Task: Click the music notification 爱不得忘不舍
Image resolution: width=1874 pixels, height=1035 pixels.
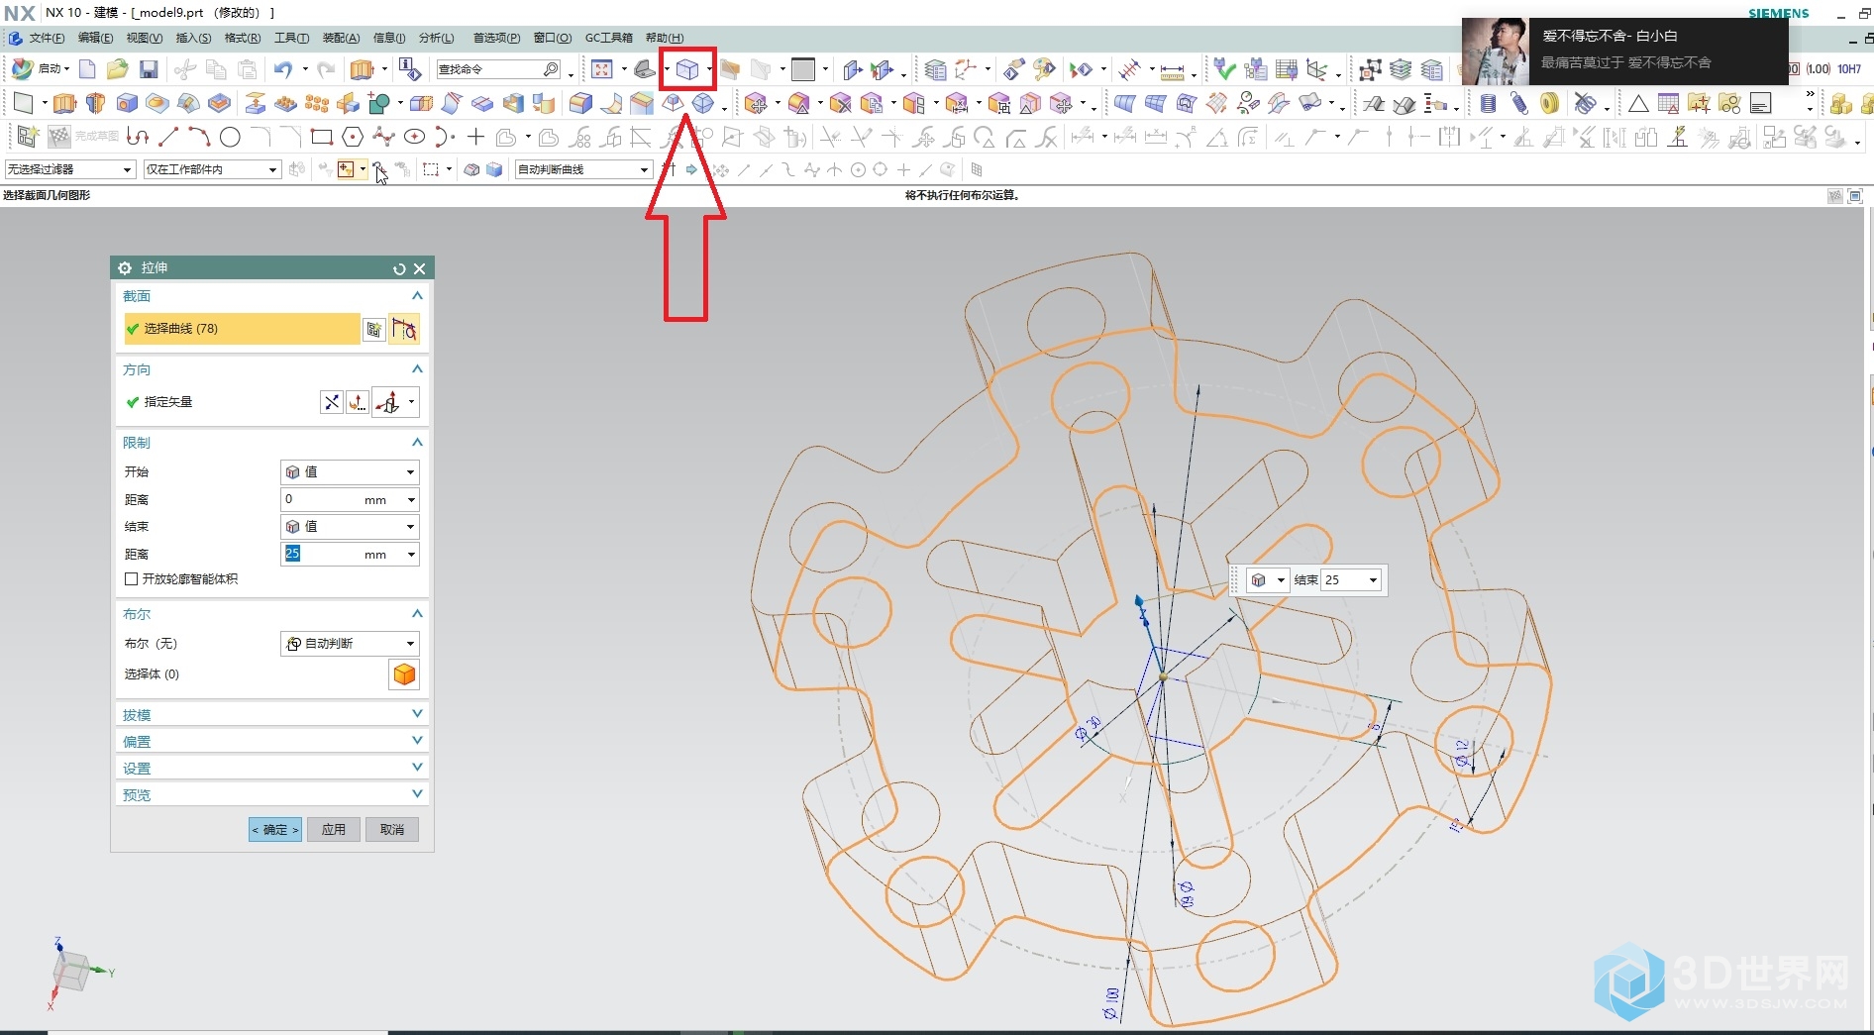Action: point(1624,51)
